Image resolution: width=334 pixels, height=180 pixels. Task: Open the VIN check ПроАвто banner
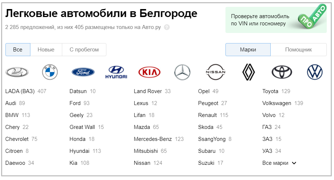[x=276, y=20]
